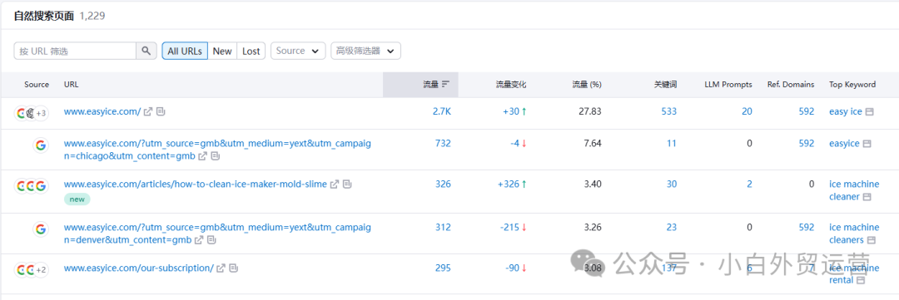The image size is (899, 300).
Task: Click SERP icon next to ice machine cleaner
Action: (x=867, y=197)
